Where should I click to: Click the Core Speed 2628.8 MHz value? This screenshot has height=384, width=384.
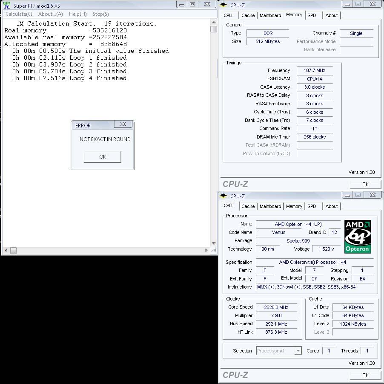click(276, 307)
